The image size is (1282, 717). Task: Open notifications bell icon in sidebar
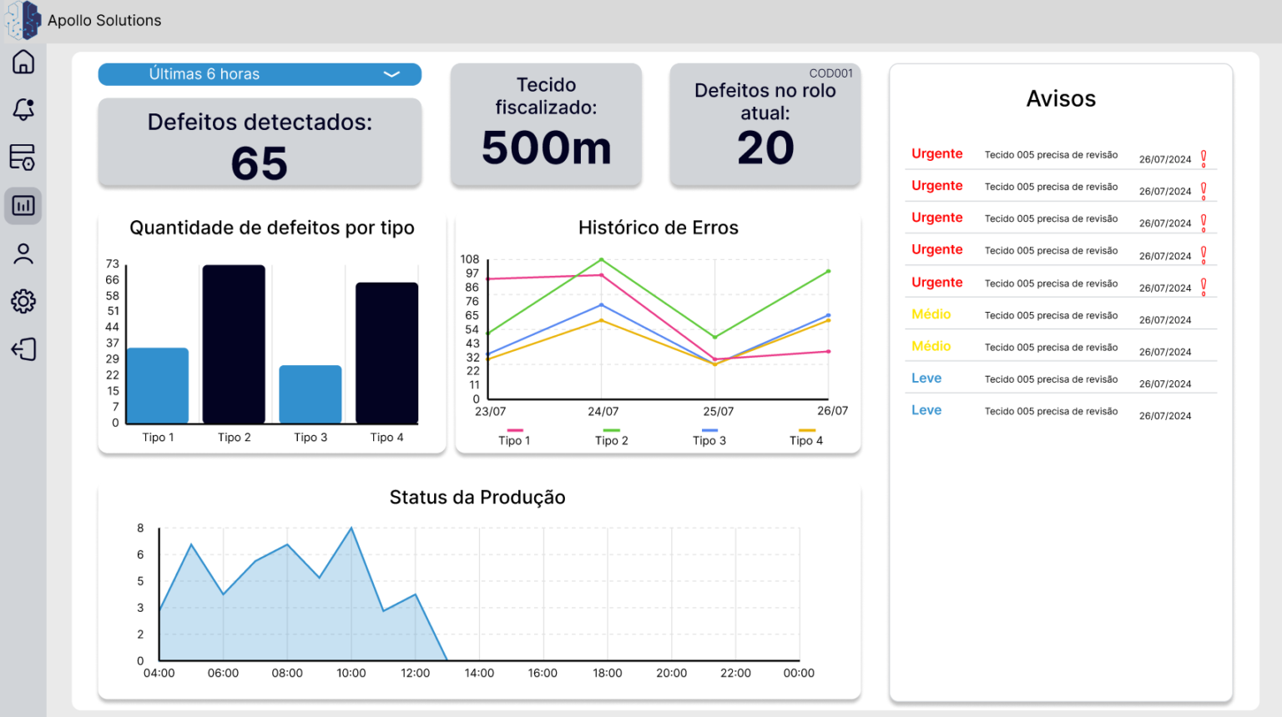(x=23, y=109)
